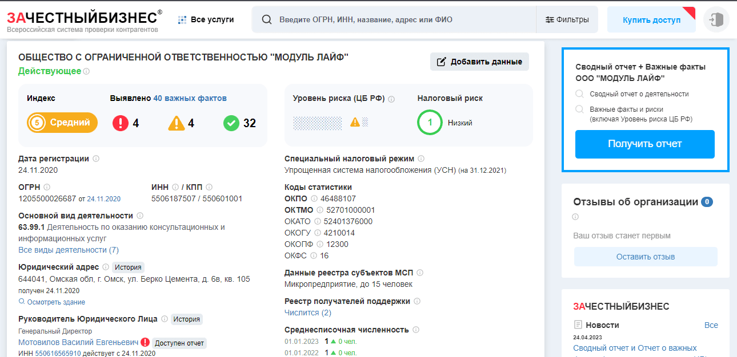Click the pencil icon on Добавить данные

click(x=440, y=61)
